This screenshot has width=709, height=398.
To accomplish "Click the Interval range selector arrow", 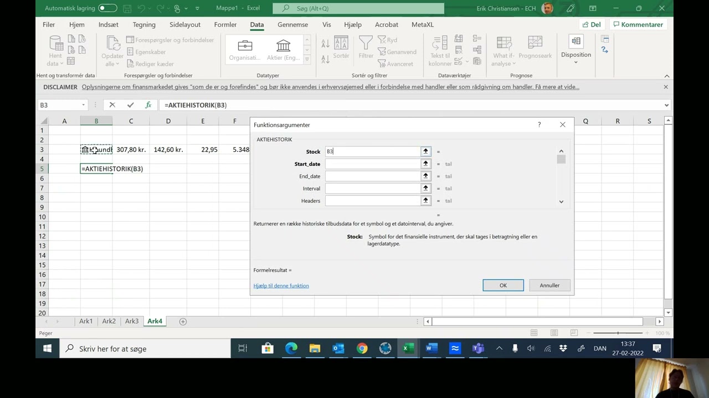I will (x=425, y=188).
